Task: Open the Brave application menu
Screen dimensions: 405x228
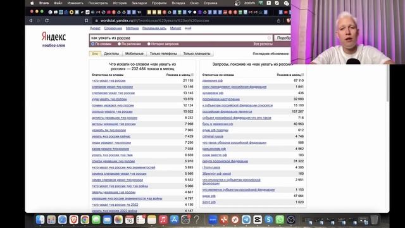Action: coord(44,3)
